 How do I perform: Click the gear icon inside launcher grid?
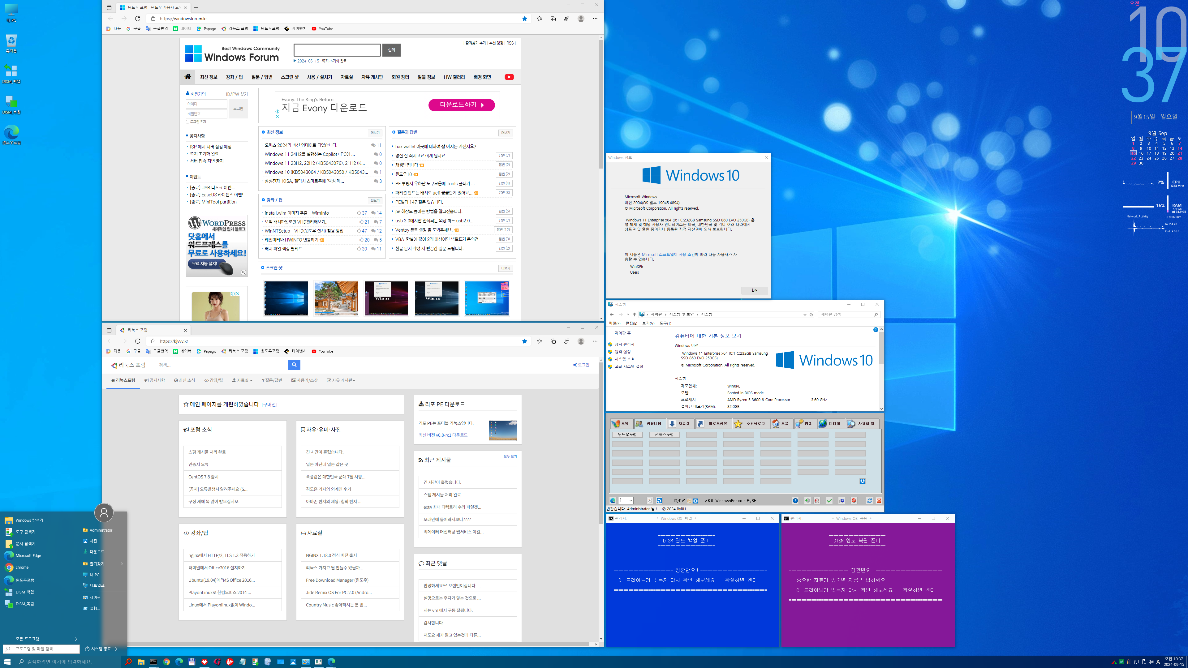point(863,481)
